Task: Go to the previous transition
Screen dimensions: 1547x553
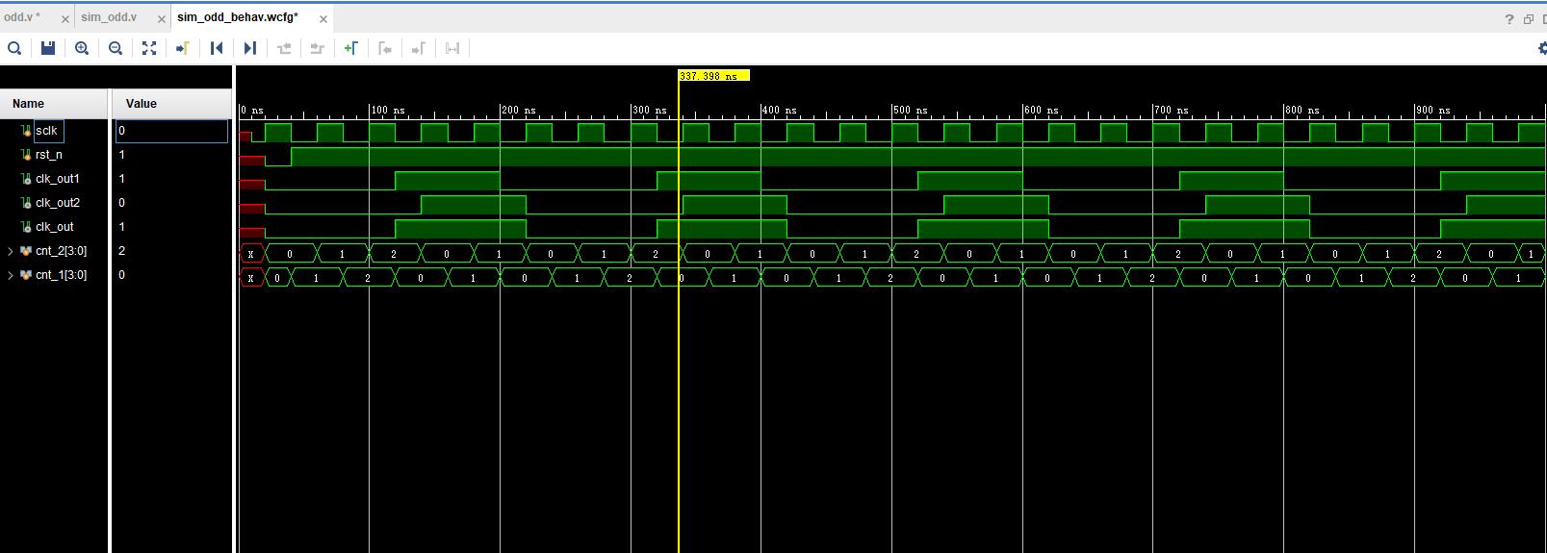Action: pyautogui.click(x=284, y=48)
